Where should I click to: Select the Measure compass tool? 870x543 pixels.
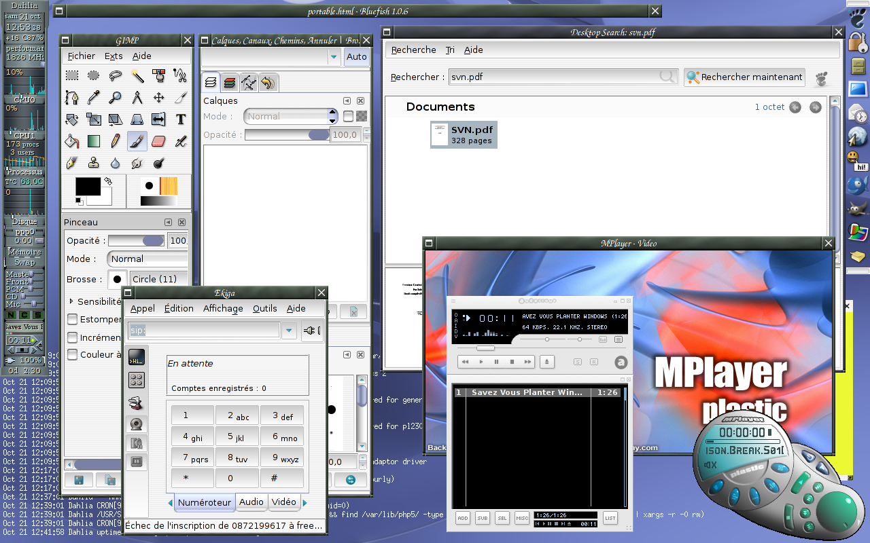[x=137, y=97]
